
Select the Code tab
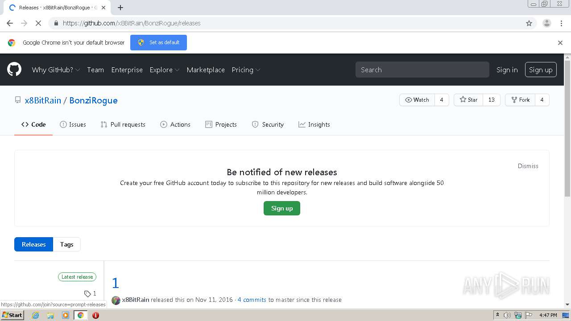[33, 124]
